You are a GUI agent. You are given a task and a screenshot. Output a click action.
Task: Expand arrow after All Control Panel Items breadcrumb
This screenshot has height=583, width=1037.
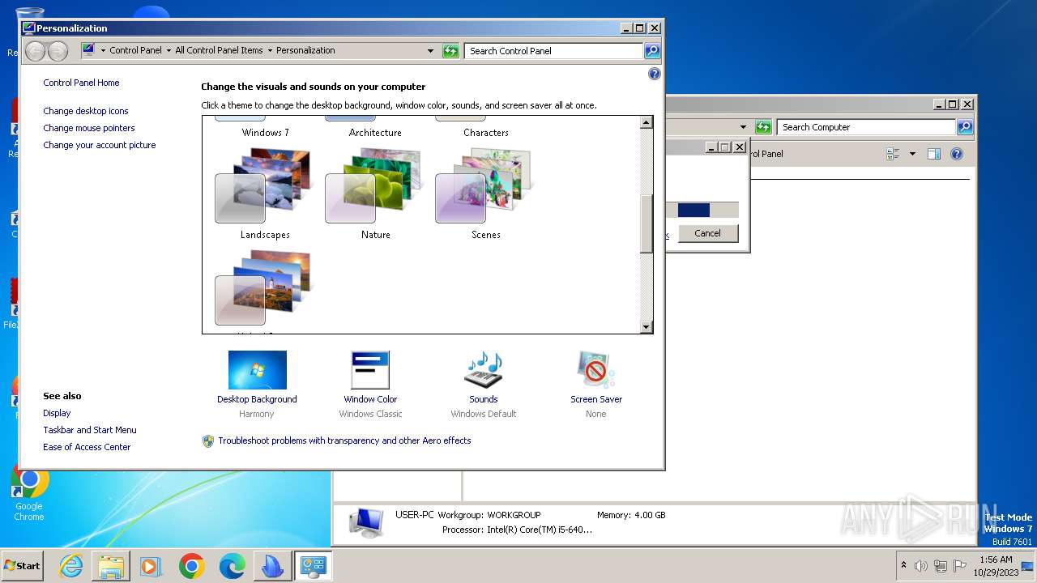click(x=270, y=50)
